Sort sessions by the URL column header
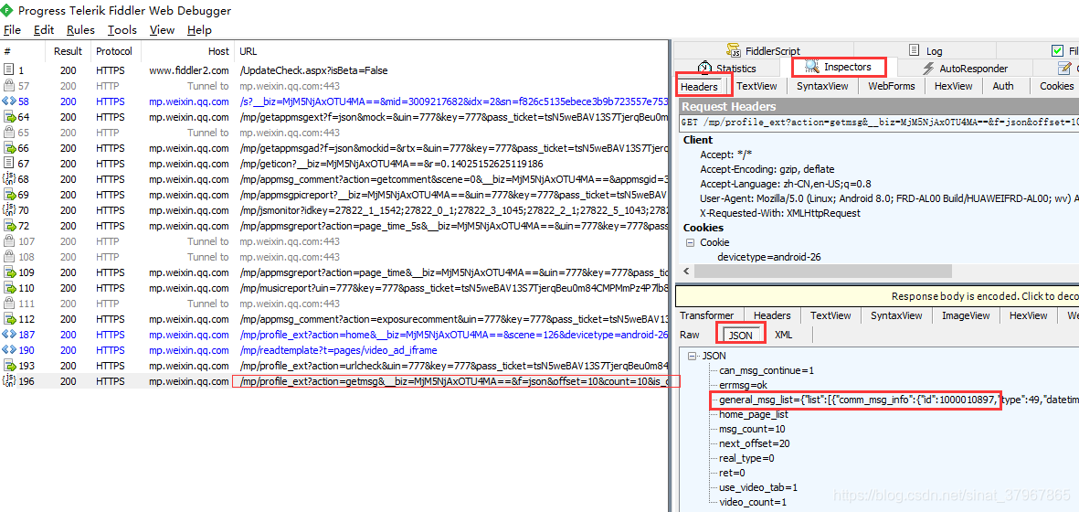Screen dimensions: 1079x512 pos(451,51)
